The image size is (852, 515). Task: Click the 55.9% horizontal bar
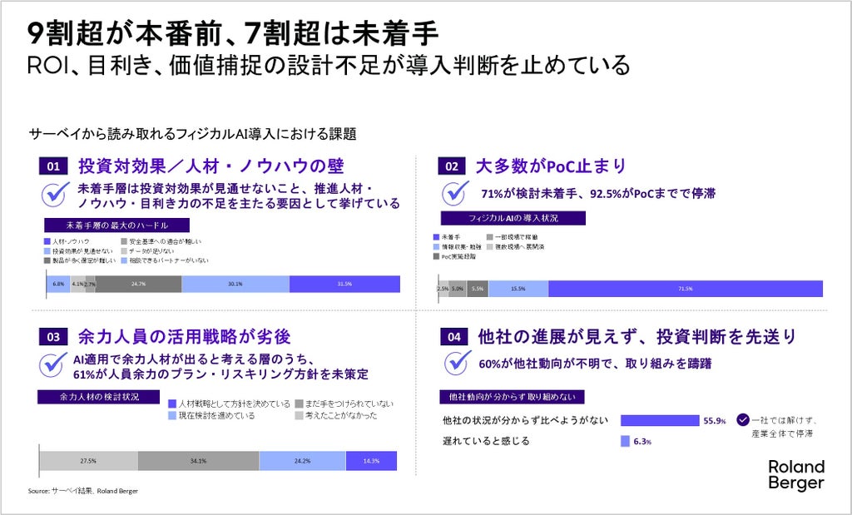660,420
